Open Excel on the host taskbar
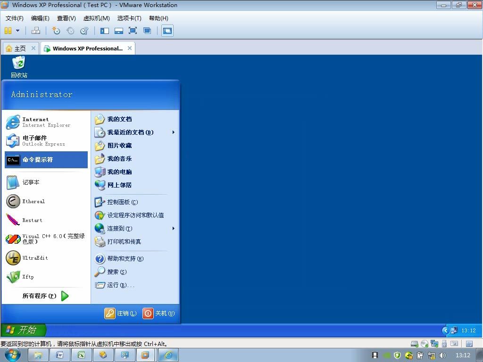This screenshot has width=483, height=362. (x=81, y=355)
